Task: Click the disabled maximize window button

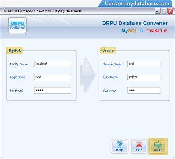Action: pyautogui.click(x=164, y=11)
